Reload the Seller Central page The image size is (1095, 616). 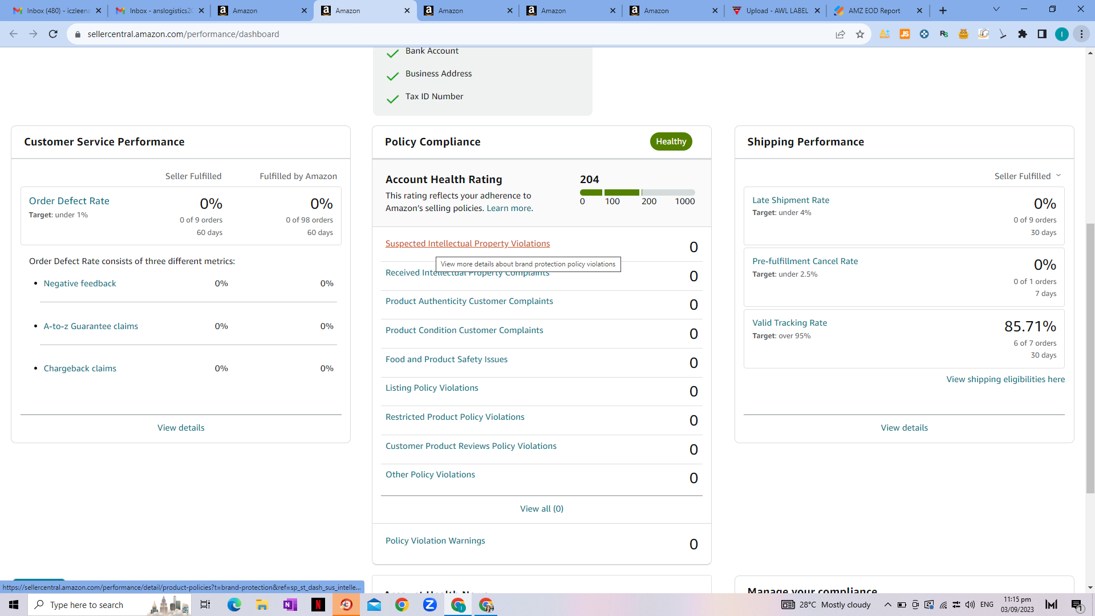(53, 34)
